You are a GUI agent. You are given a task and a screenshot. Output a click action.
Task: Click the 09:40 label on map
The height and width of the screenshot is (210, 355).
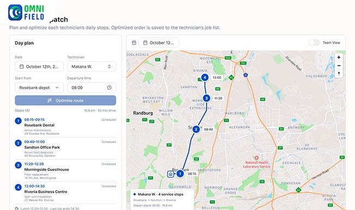(208, 129)
